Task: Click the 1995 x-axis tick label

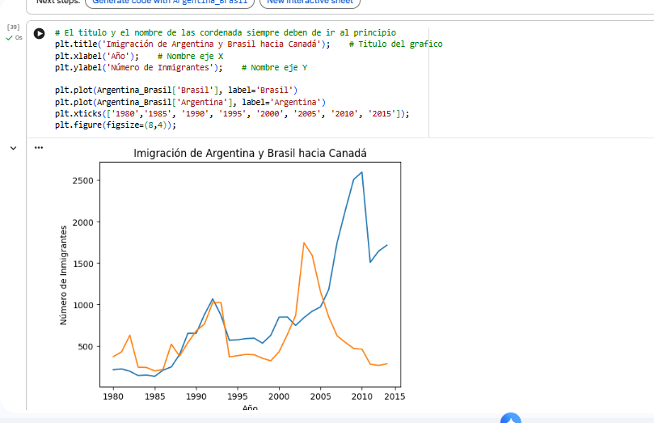Action: pyautogui.click(x=238, y=396)
